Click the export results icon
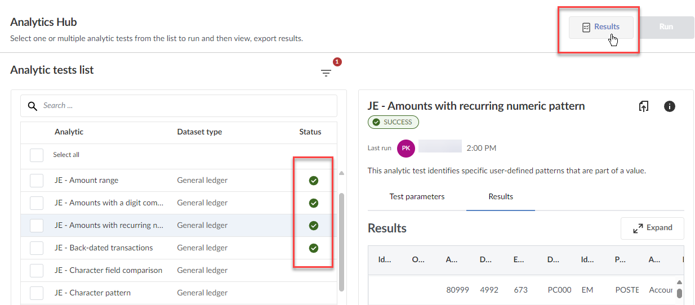The height and width of the screenshot is (305, 695). click(644, 106)
